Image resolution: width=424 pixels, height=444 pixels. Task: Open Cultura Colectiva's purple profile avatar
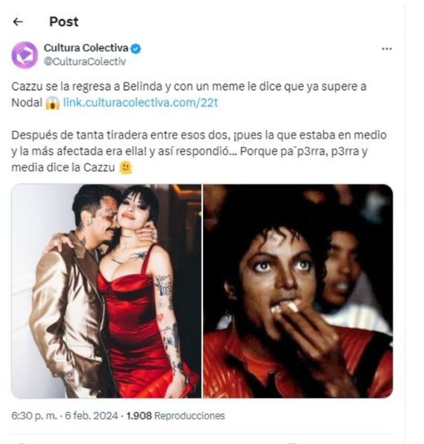click(25, 55)
